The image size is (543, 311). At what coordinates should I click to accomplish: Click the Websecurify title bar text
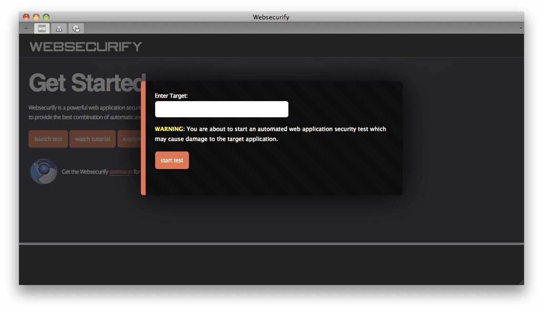click(x=271, y=17)
